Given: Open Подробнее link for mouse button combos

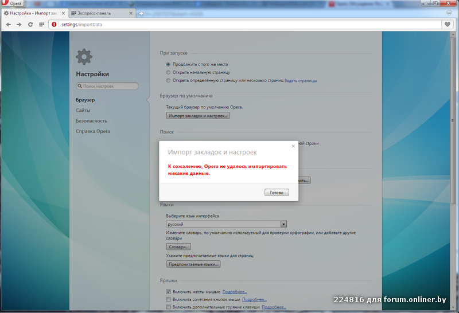Looking at the screenshot, I should [254, 300].
